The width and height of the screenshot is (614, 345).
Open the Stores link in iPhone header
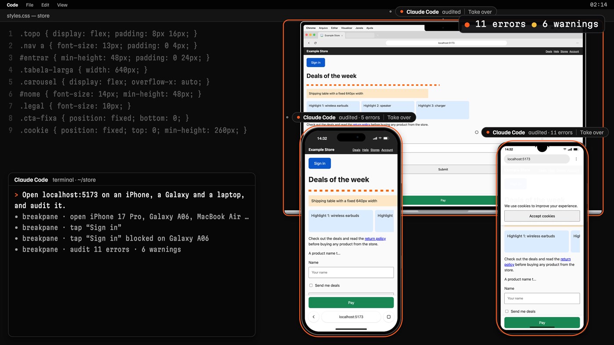point(375,150)
